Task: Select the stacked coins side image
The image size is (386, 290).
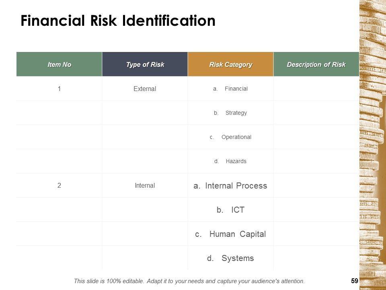Action: (x=372, y=145)
